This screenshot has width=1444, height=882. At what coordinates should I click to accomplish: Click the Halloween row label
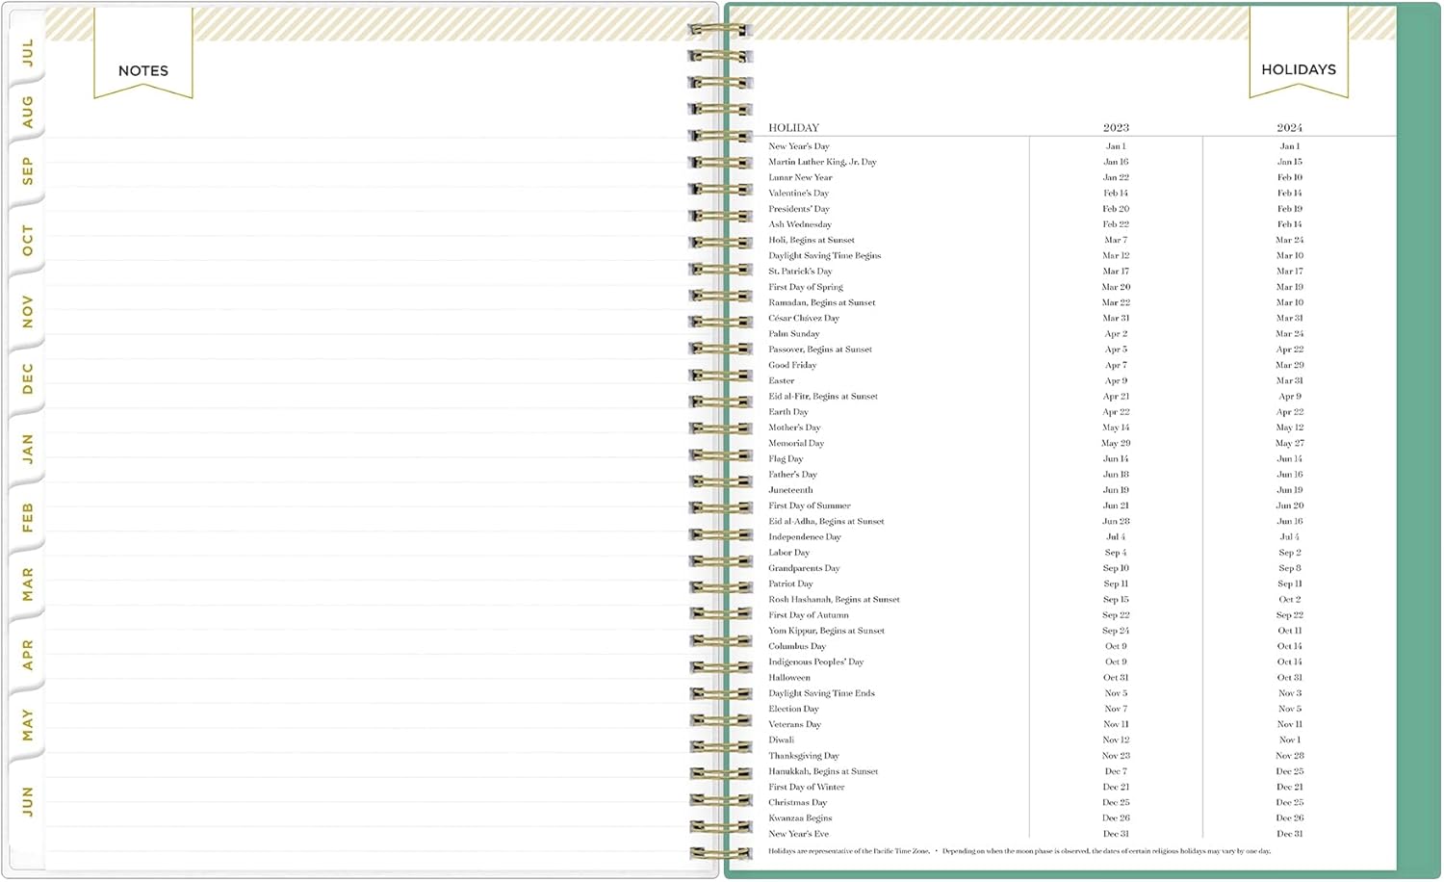(789, 678)
